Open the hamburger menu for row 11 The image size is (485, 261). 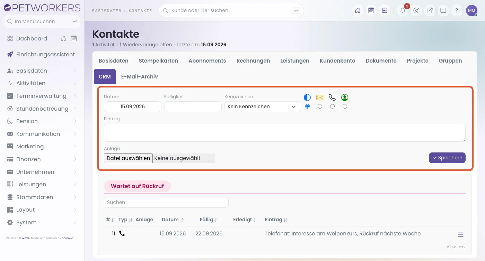[461, 235]
